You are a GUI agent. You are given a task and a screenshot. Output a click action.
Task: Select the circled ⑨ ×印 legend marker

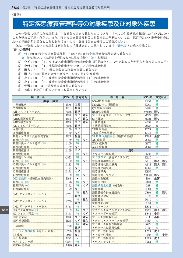click(19, 90)
